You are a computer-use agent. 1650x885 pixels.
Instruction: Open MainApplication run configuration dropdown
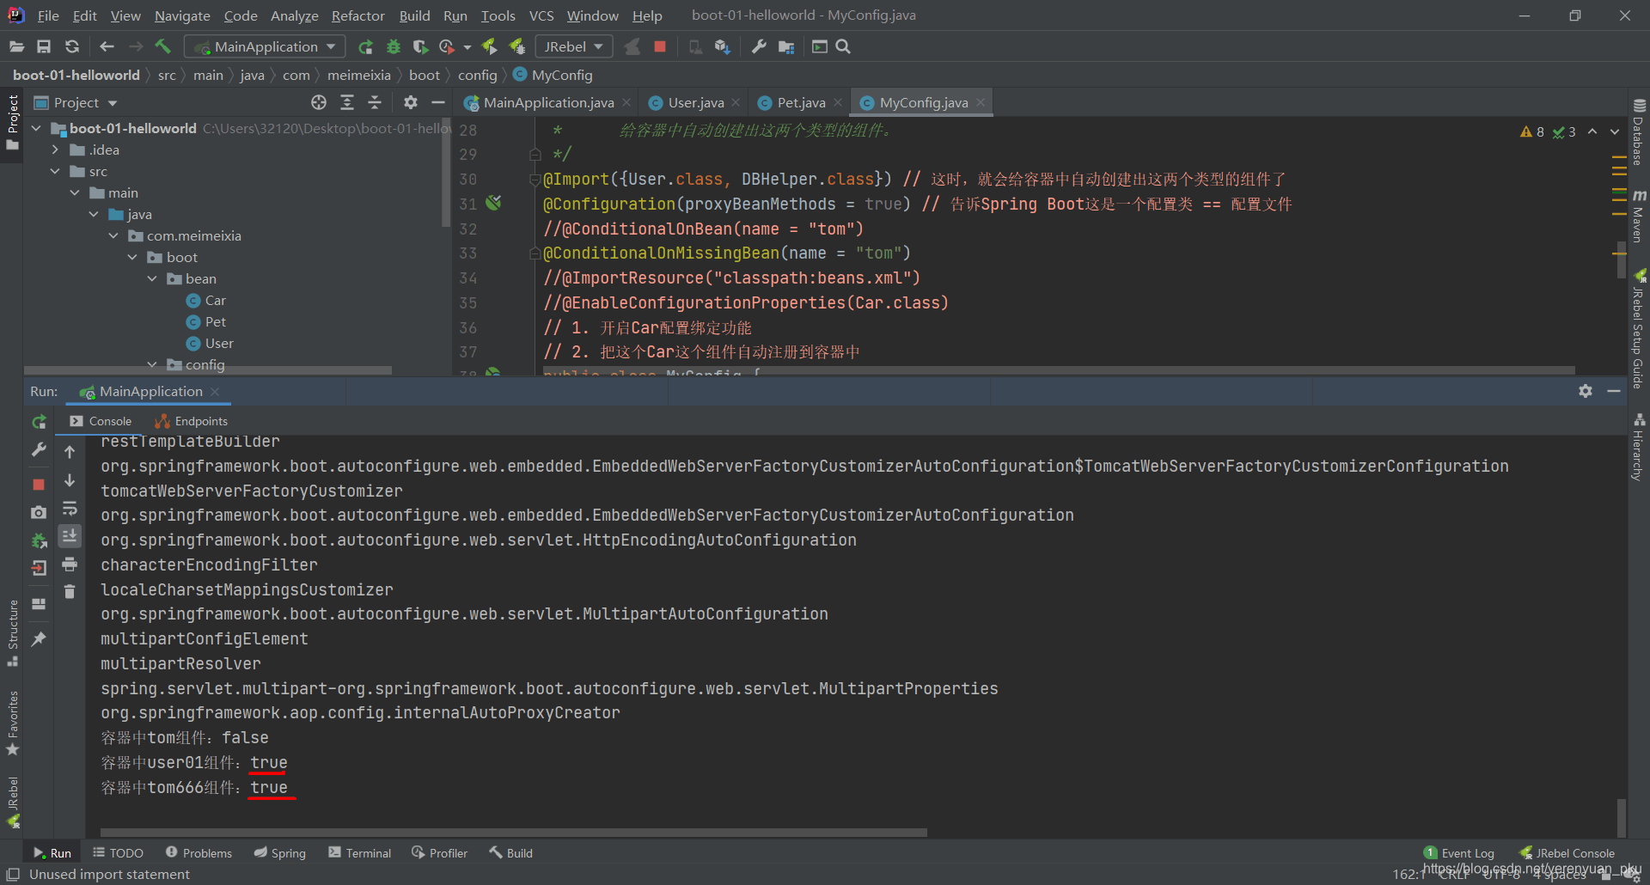coord(266,46)
